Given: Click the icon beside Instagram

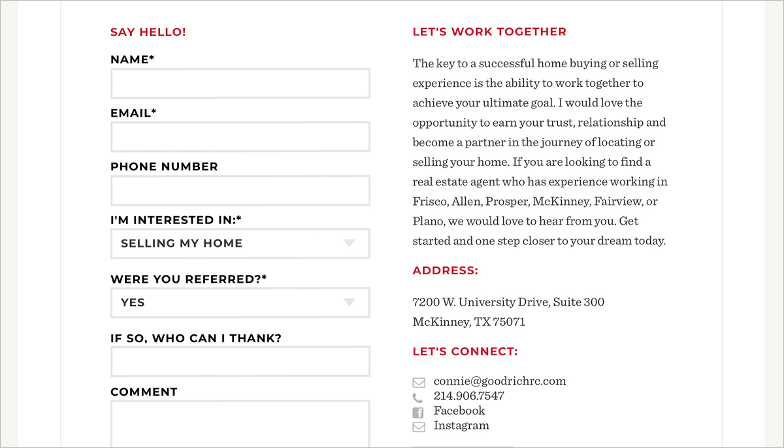Looking at the screenshot, I should coord(419,427).
